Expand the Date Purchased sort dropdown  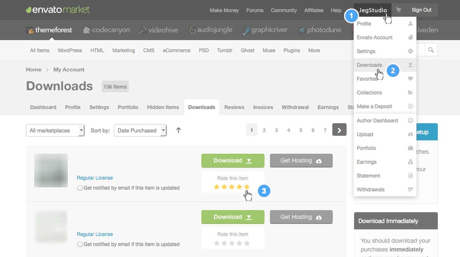pyautogui.click(x=140, y=130)
